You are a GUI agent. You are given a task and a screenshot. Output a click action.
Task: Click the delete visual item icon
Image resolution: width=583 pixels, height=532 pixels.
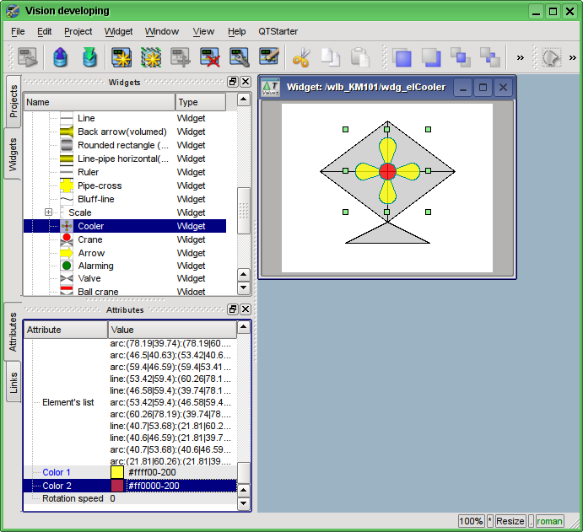pos(210,57)
